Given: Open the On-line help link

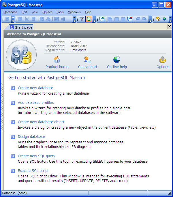Looking at the screenshot, I should click(x=117, y=67).
